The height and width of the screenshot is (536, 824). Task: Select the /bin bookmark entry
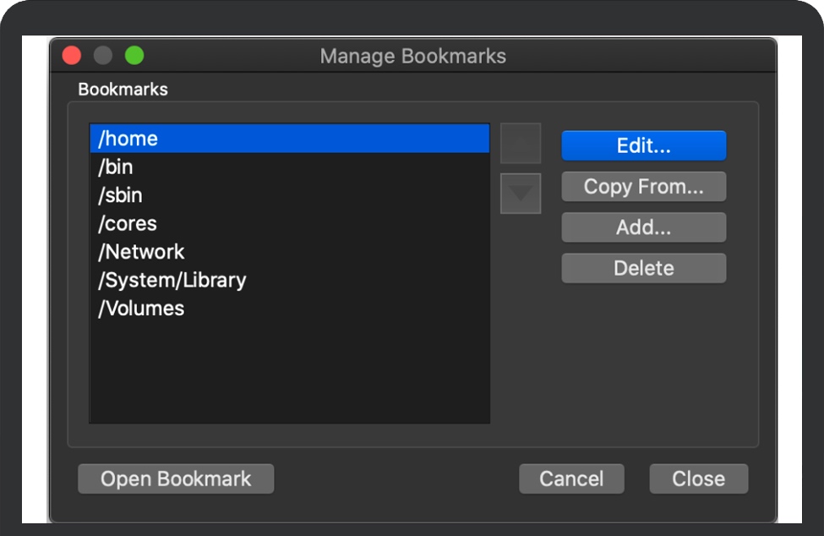click(x=289, y=167)
